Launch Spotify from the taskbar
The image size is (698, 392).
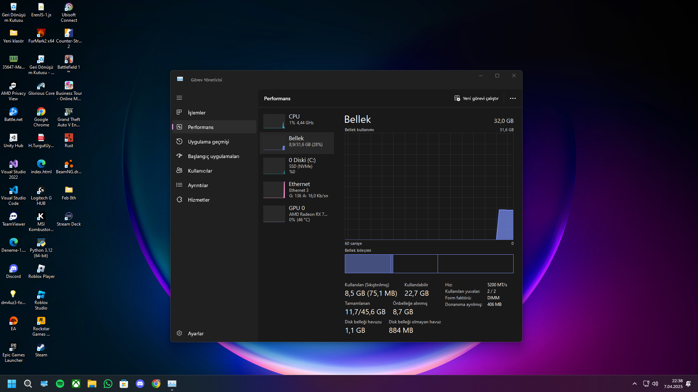[60, 384]
